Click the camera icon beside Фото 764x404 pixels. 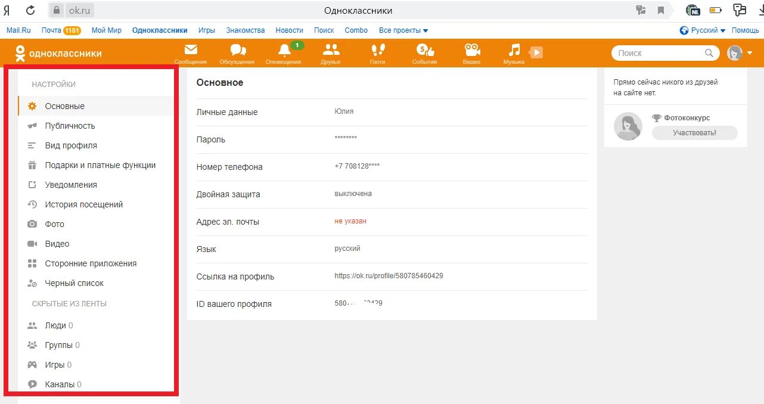[x=32, y=224]
